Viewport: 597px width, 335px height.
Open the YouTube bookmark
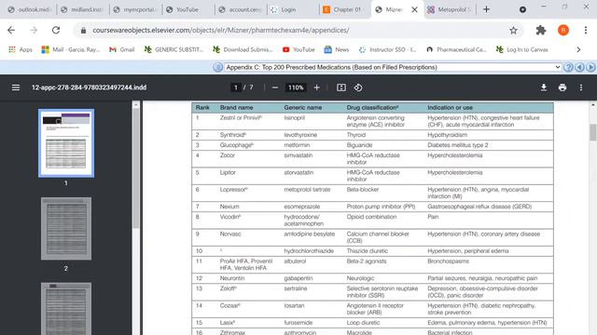[x=298, y=49]
